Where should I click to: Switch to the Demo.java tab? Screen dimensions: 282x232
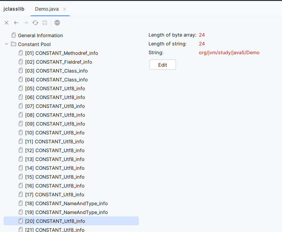click(47, 9)
